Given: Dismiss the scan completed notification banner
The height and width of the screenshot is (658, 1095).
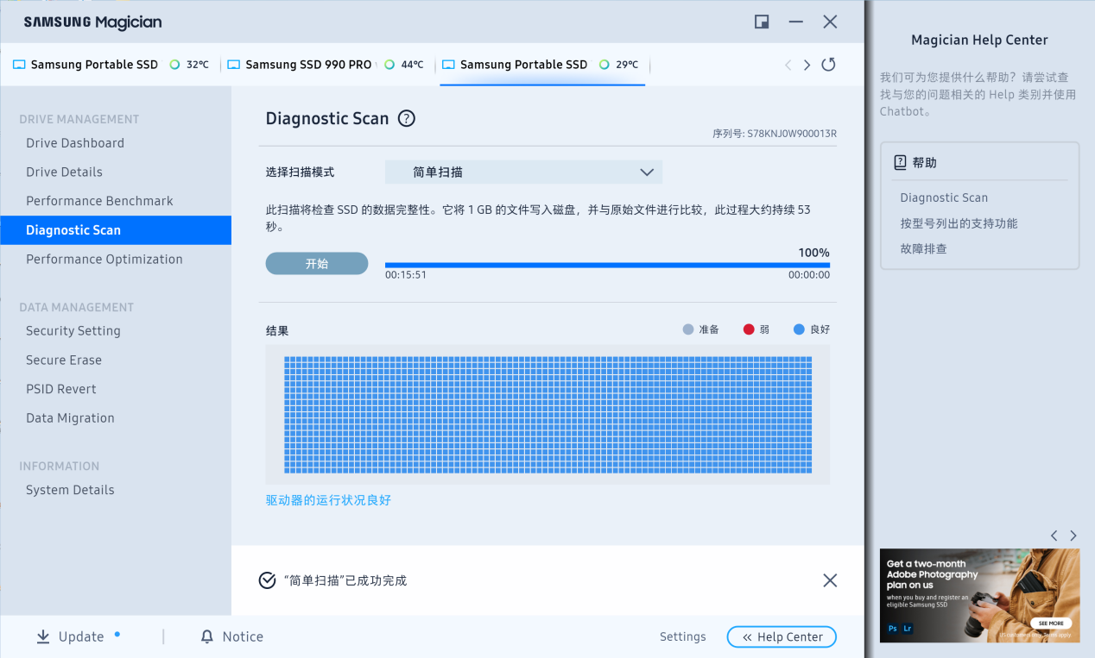Looking at the screenshot, I should (x=830, y=580).
